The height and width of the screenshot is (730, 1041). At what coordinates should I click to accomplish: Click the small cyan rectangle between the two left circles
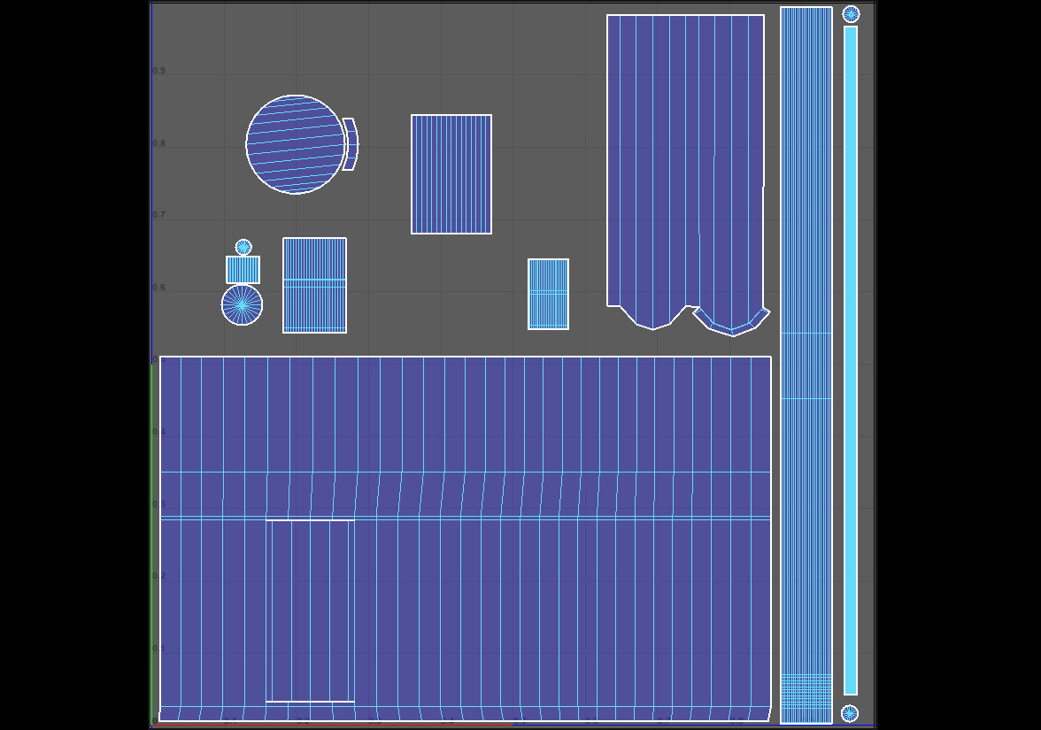243,270
